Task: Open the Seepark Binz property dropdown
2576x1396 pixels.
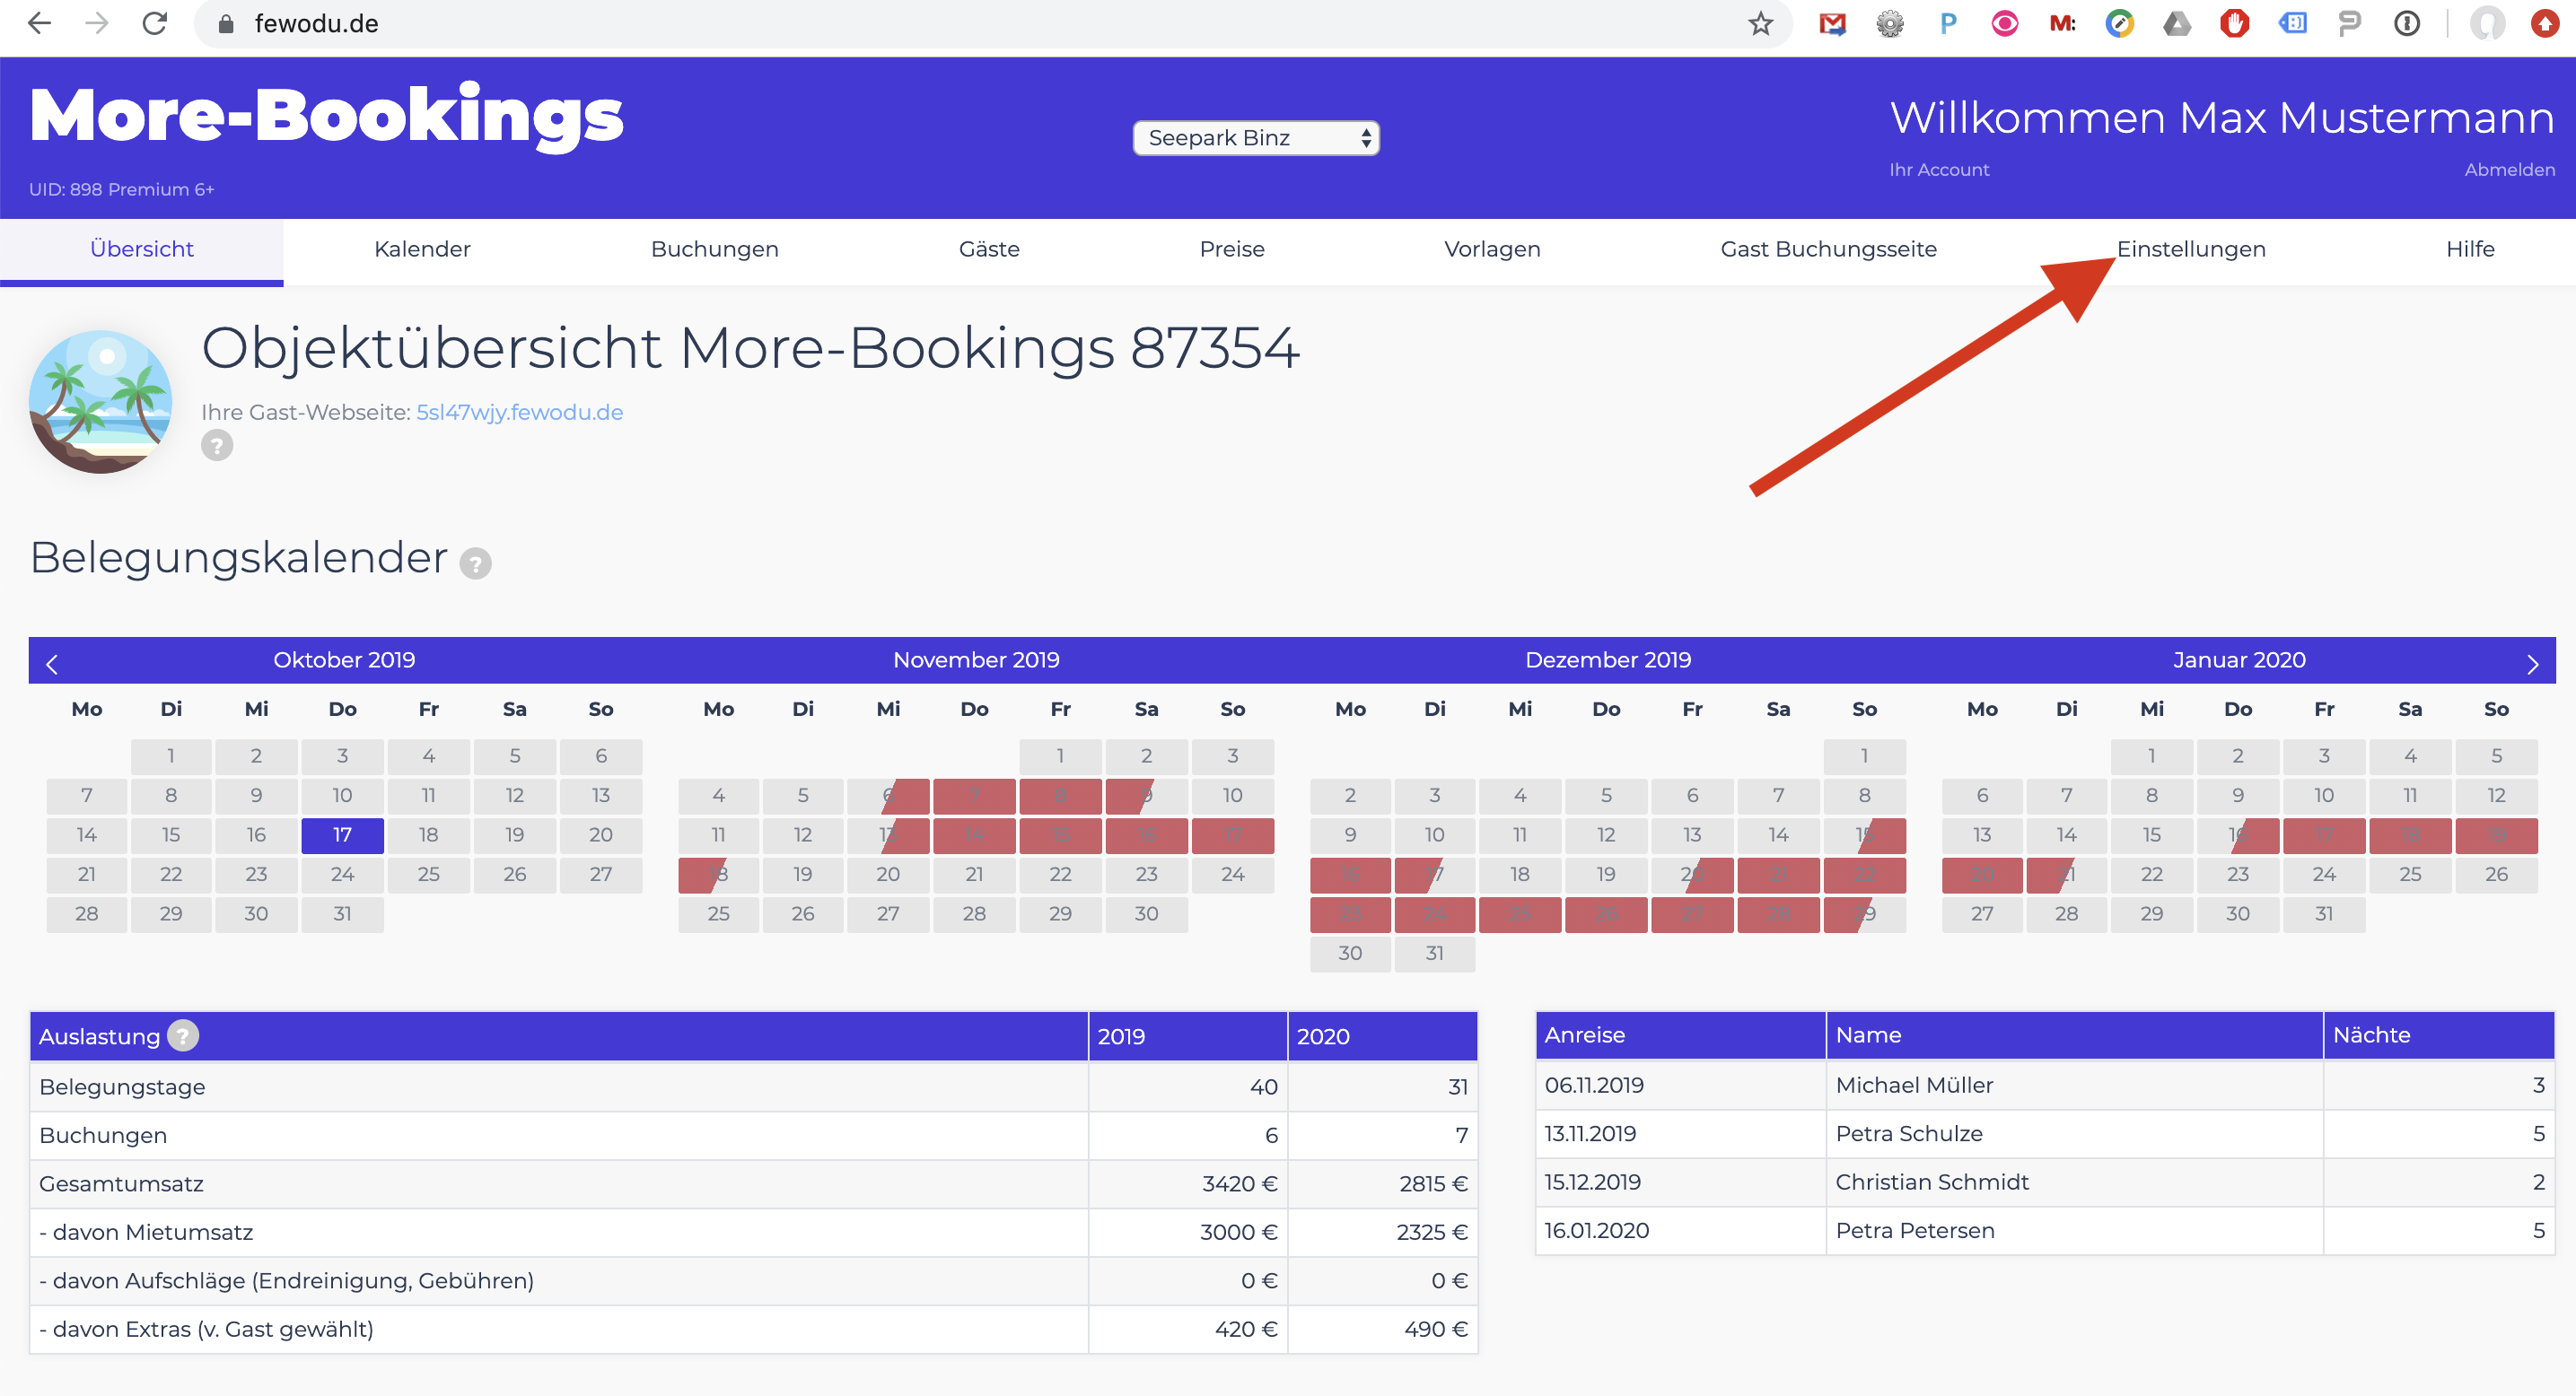Action: pos(1256,137)
